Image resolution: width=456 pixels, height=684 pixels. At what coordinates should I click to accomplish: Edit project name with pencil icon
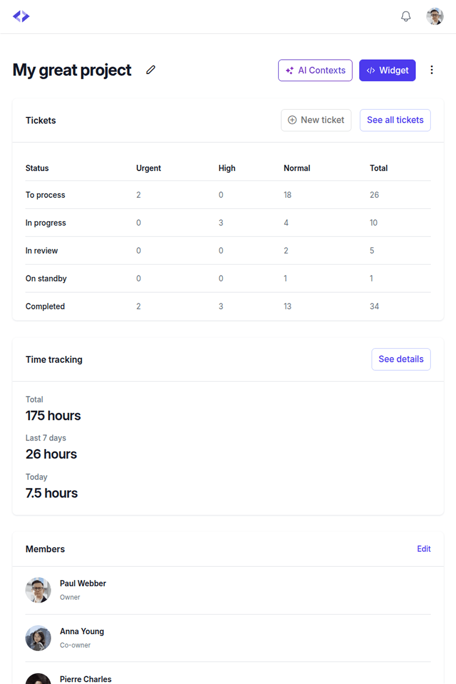pos(151,70)
